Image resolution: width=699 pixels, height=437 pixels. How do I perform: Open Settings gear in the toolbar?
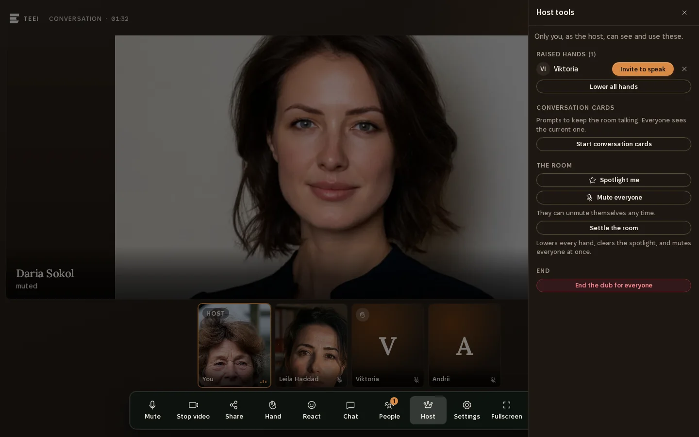pyautogui.click(x=467, y=410)
